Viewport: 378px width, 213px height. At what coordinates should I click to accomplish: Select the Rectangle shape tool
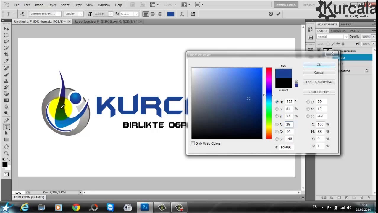pyautogui.click(x=7, y=140)
